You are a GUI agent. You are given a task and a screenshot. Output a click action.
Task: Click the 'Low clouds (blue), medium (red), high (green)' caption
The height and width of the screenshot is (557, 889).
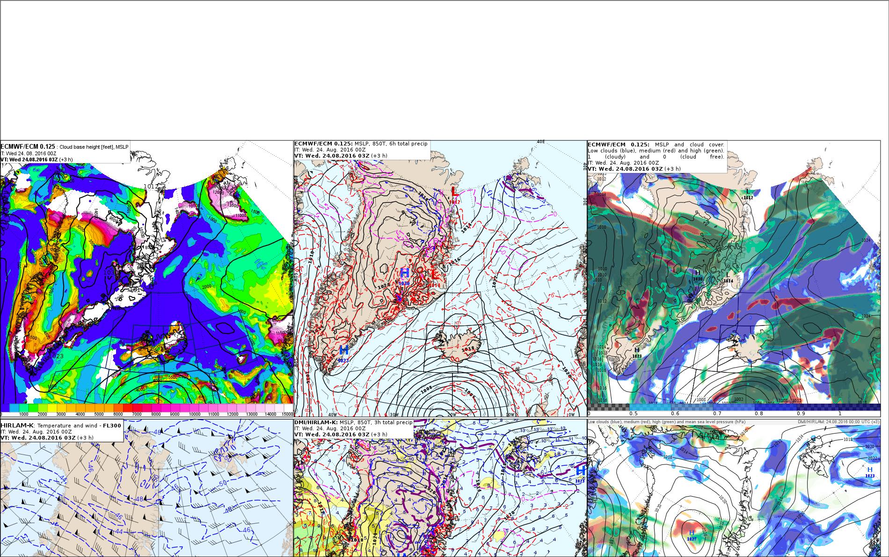[667, 421]
